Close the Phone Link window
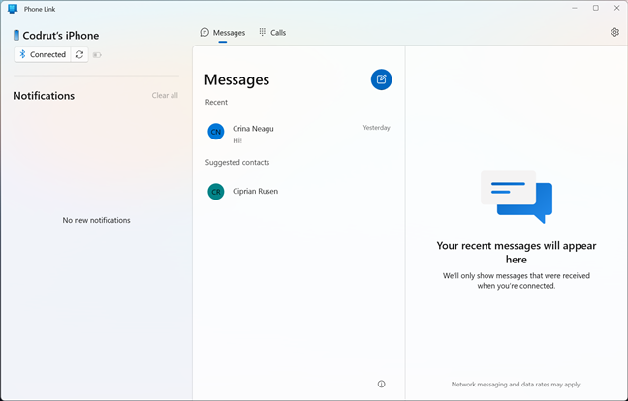The width and height of the screenshot is (628, 401). point(616,8)
